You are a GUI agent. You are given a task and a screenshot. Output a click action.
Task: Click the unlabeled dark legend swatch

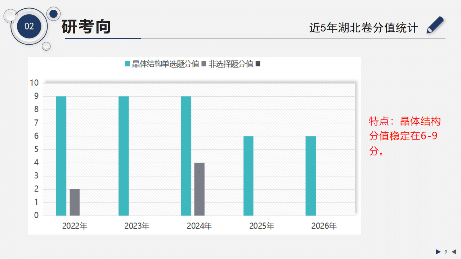pyautogui.click(x=258, y=64)
